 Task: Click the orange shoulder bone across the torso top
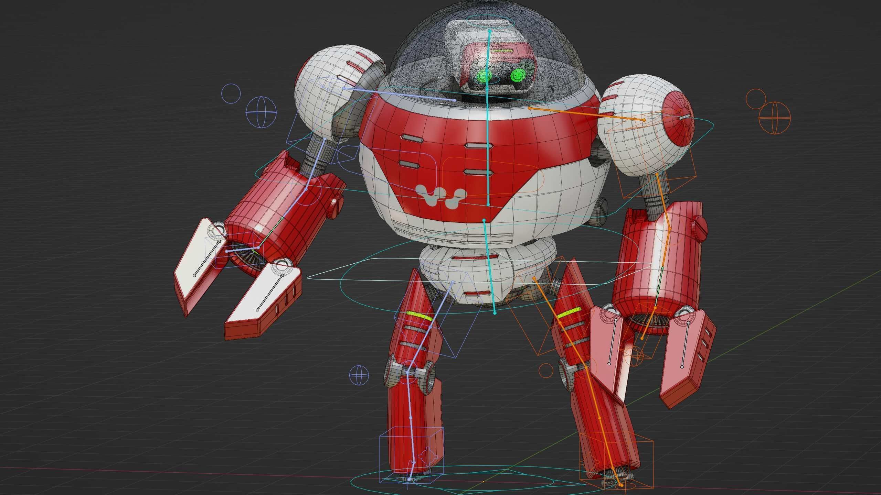pos(586,114)
